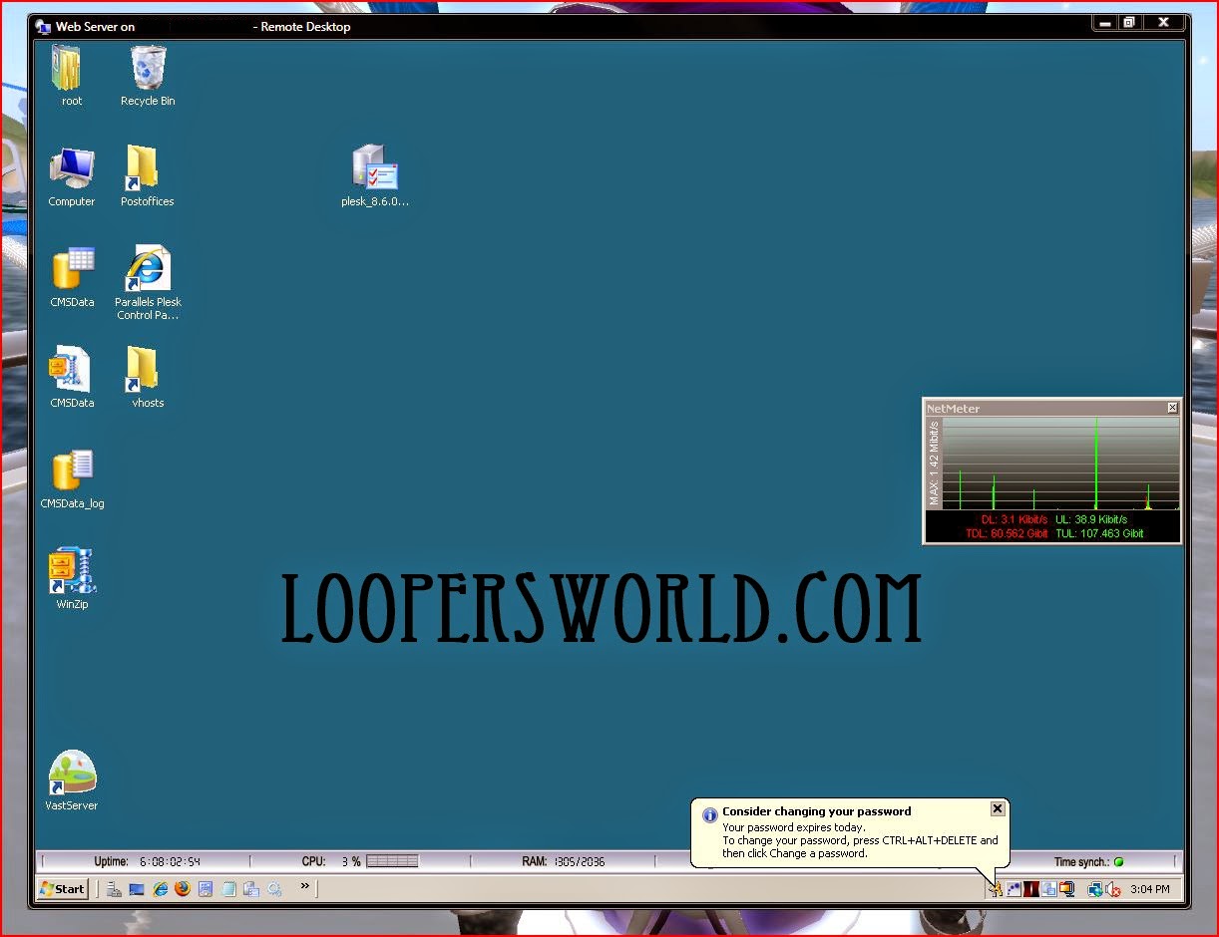This screenshot has width=1219, height=937.
Task: Open the Start menu
Action: point(60,888)
